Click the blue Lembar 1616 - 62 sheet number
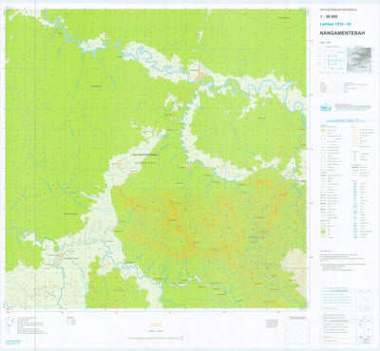 (x=335, y=24)
